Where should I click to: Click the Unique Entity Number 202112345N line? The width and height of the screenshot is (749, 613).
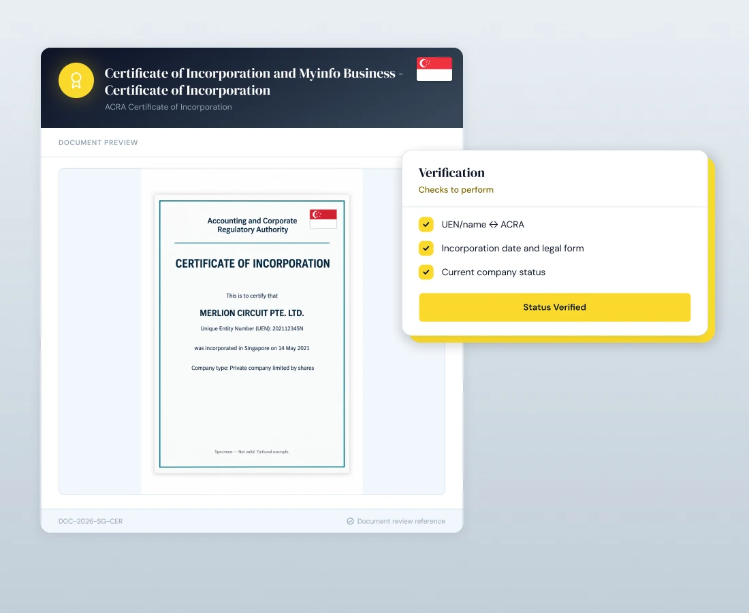pyautogui.click(x=252, y=328)
